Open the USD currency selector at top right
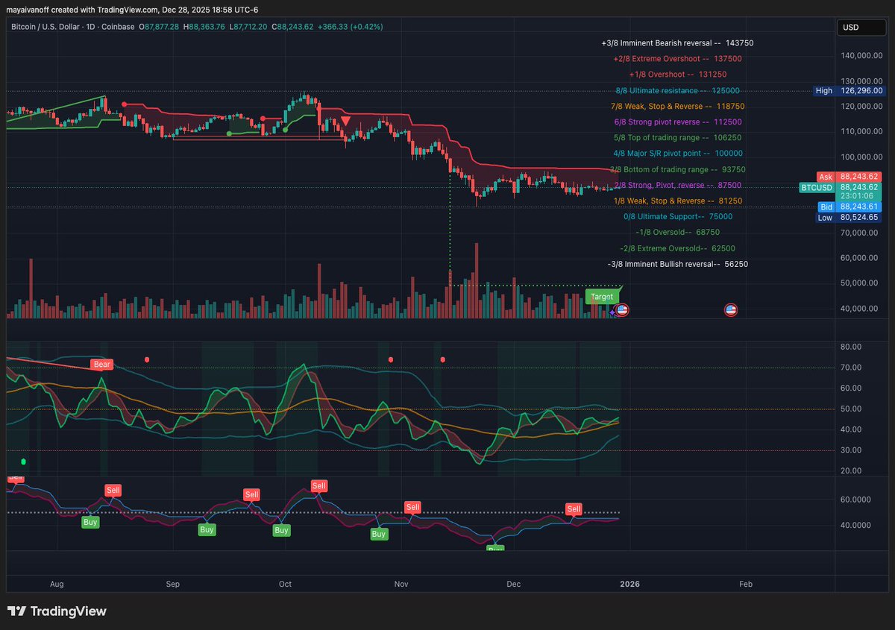The width and height of the screenshot is (895, 630). click(x=861, y=27)
